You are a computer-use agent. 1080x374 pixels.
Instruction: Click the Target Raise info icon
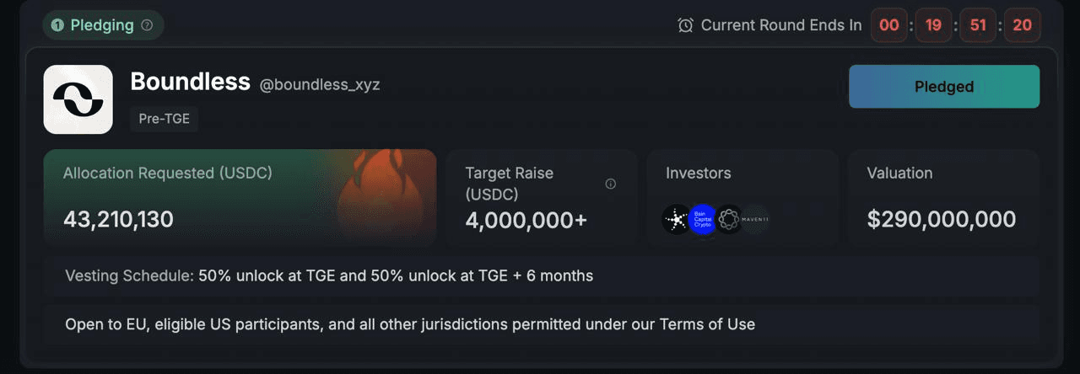[611, 184]
